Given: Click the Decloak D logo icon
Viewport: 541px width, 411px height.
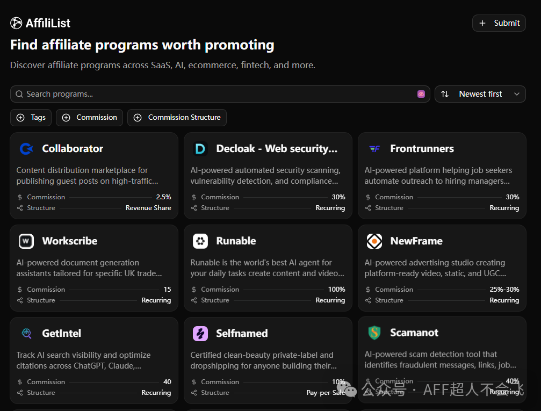Looking at the screenshot, I should 200,149.
